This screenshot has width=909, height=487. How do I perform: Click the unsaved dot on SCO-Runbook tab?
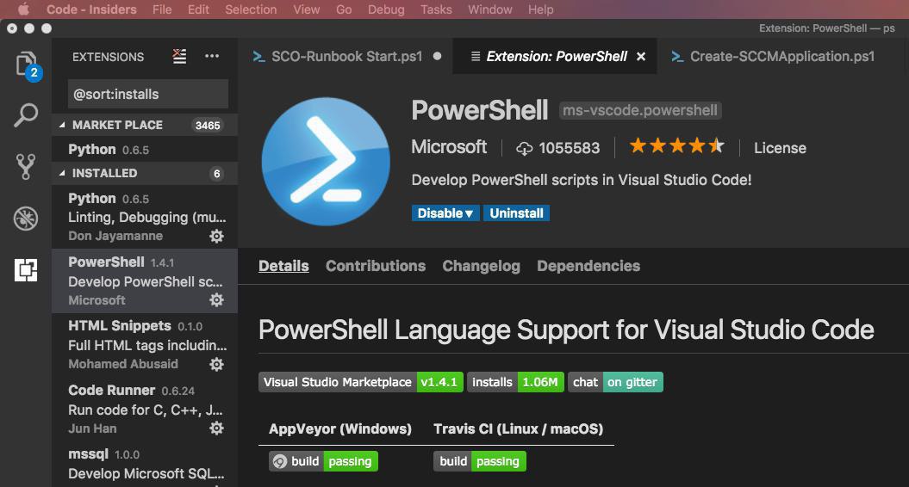pyautogui.click(x=437, y=56)
